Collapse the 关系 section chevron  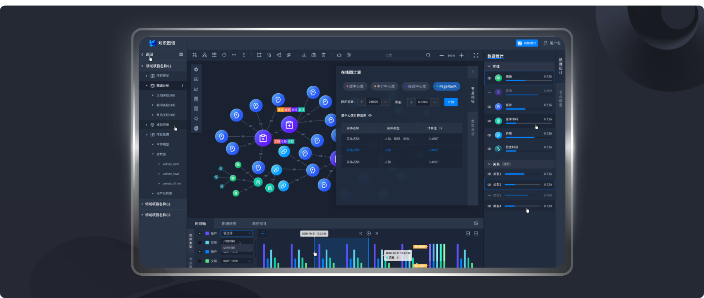tap(489, 164)
